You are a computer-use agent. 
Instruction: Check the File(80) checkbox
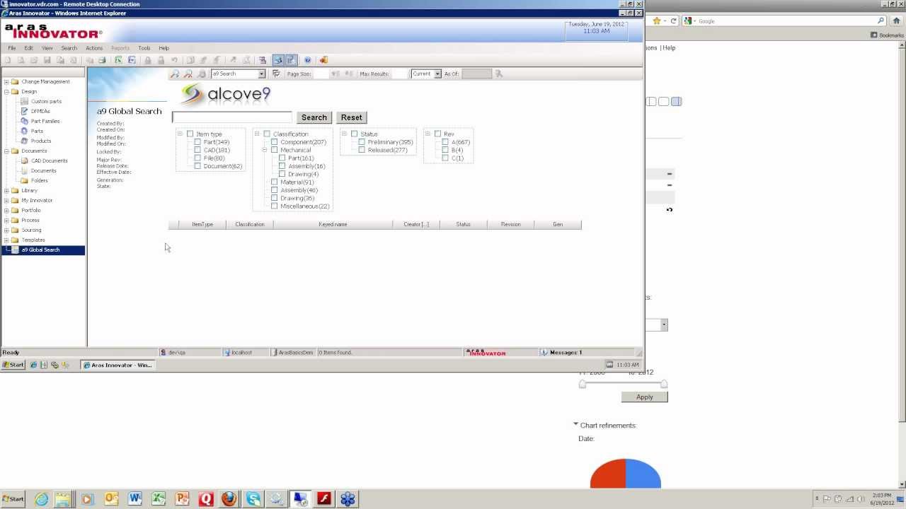(x=197, y=158)
